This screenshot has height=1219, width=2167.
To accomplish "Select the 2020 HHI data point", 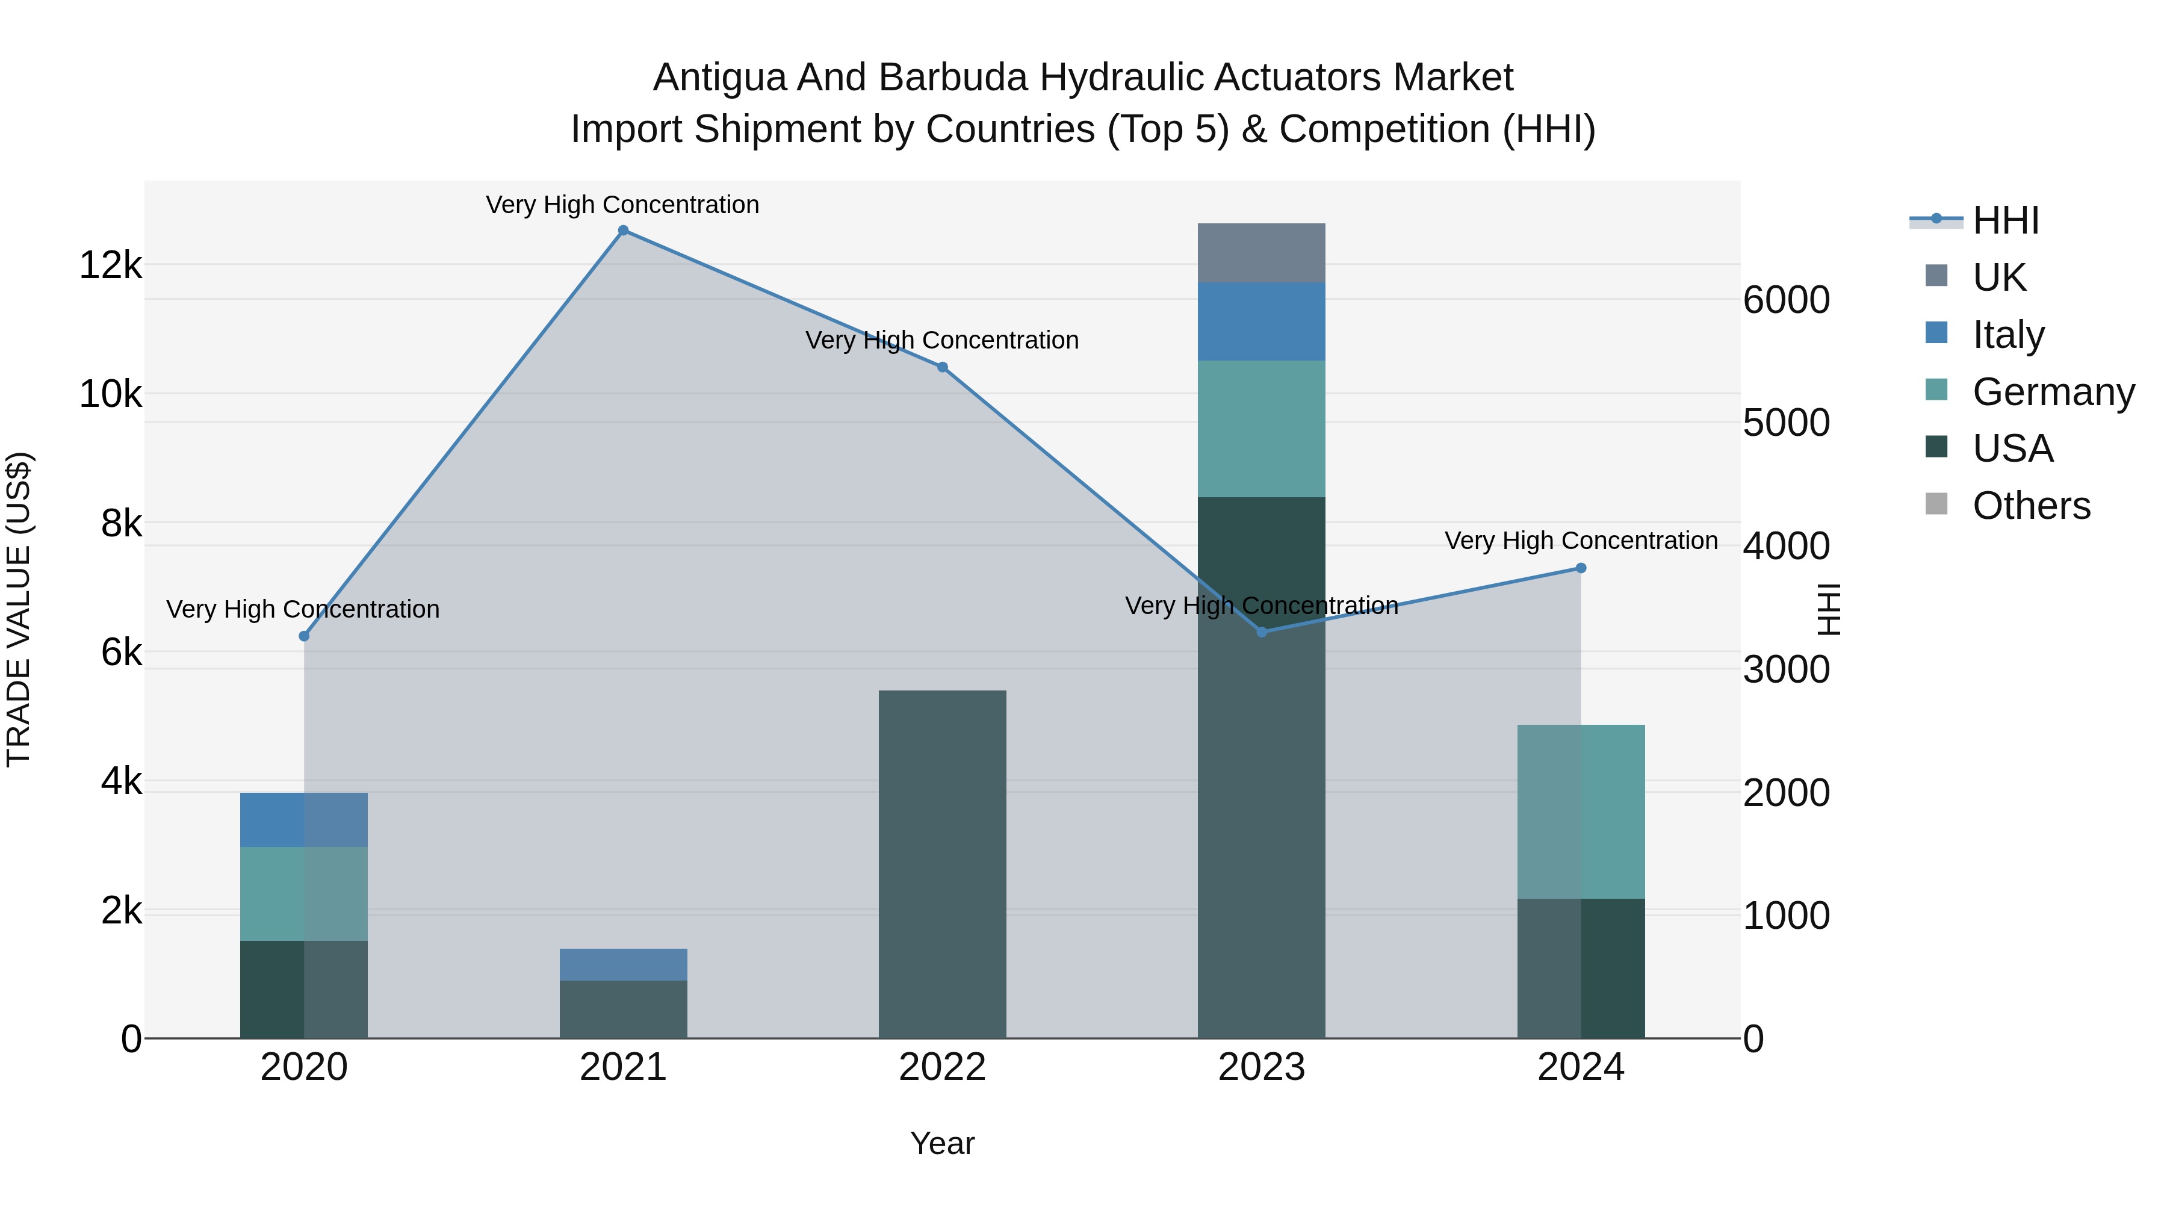I will click(x=305, y=636).
